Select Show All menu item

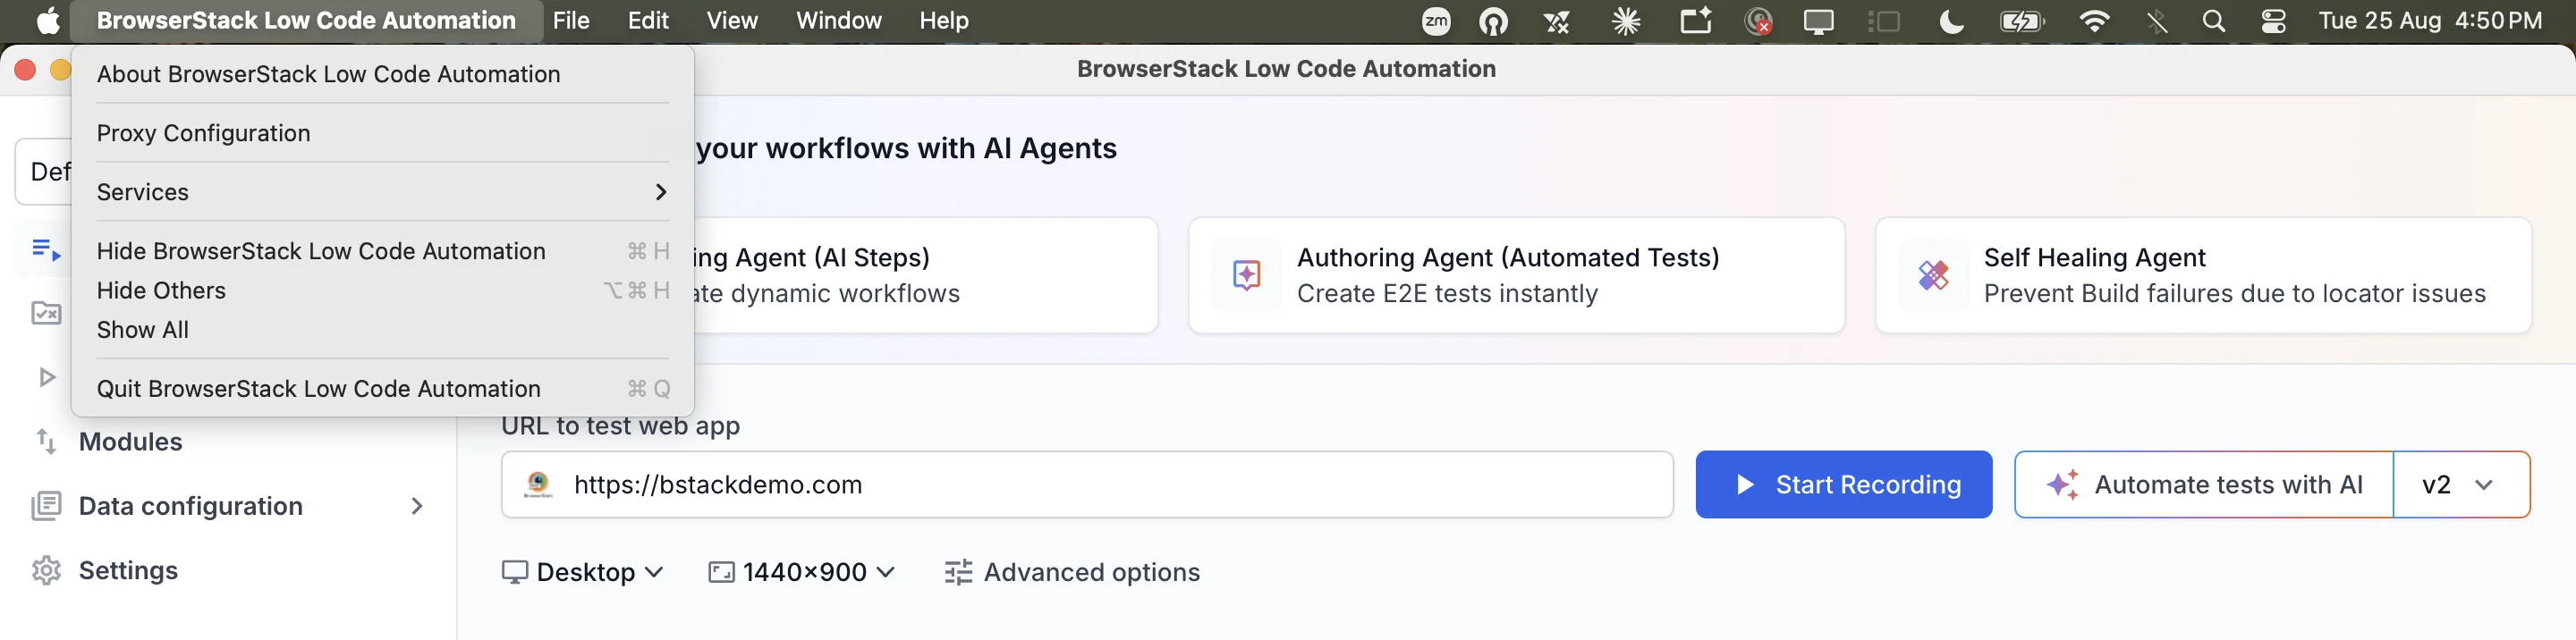click(x=383, y=330)
